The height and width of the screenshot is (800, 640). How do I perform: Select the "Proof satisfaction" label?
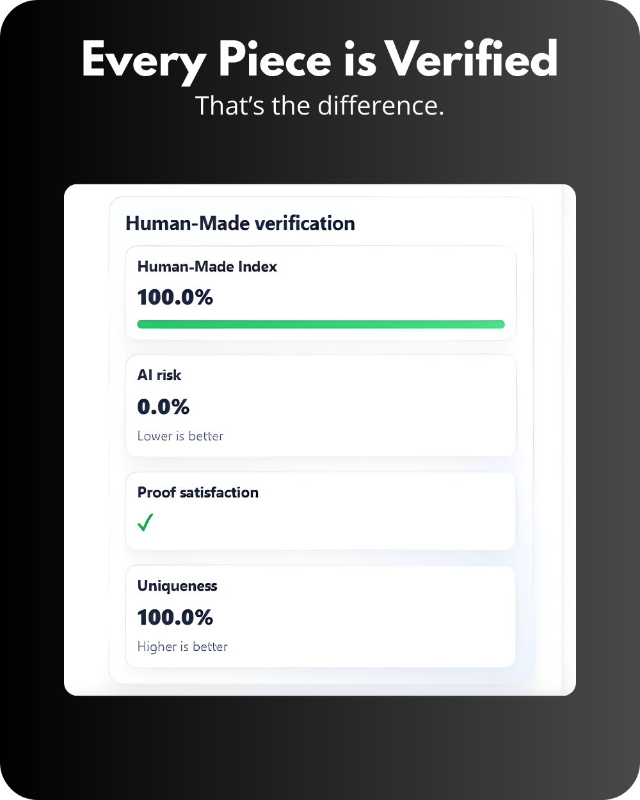(x=198, y=492)
